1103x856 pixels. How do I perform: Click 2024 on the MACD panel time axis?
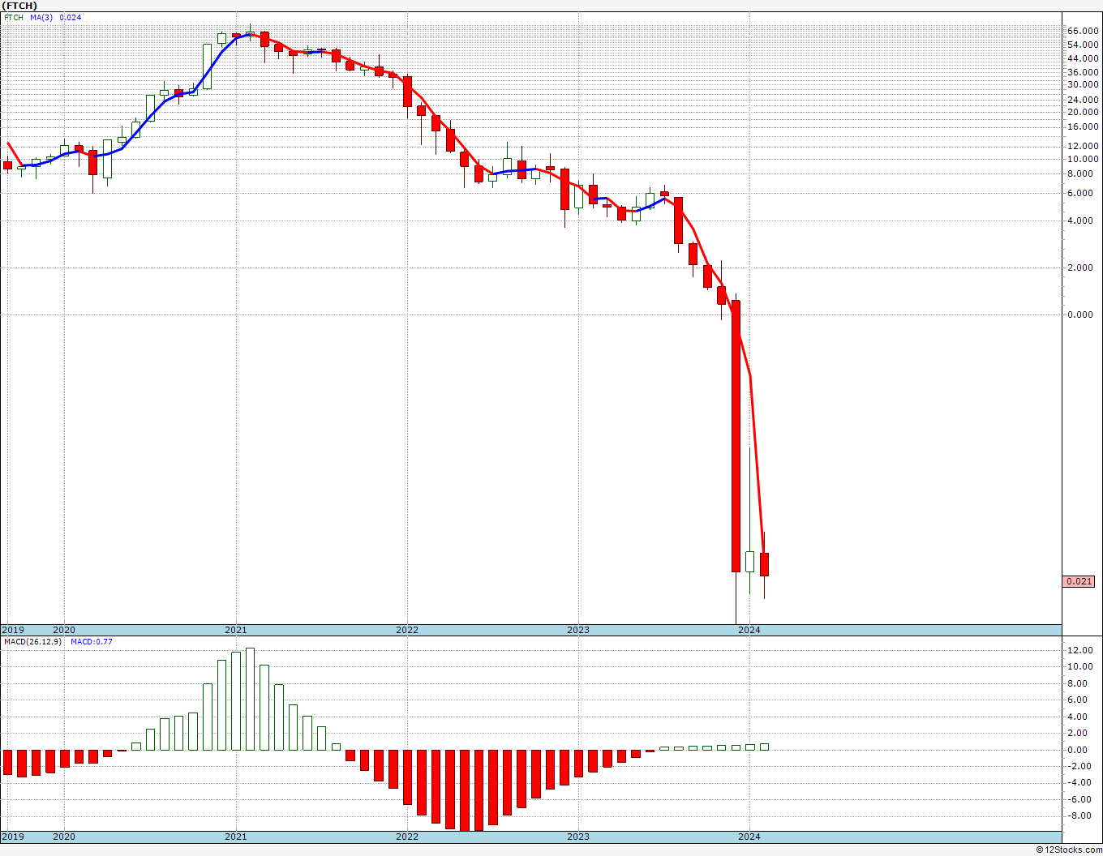point(749,837)
